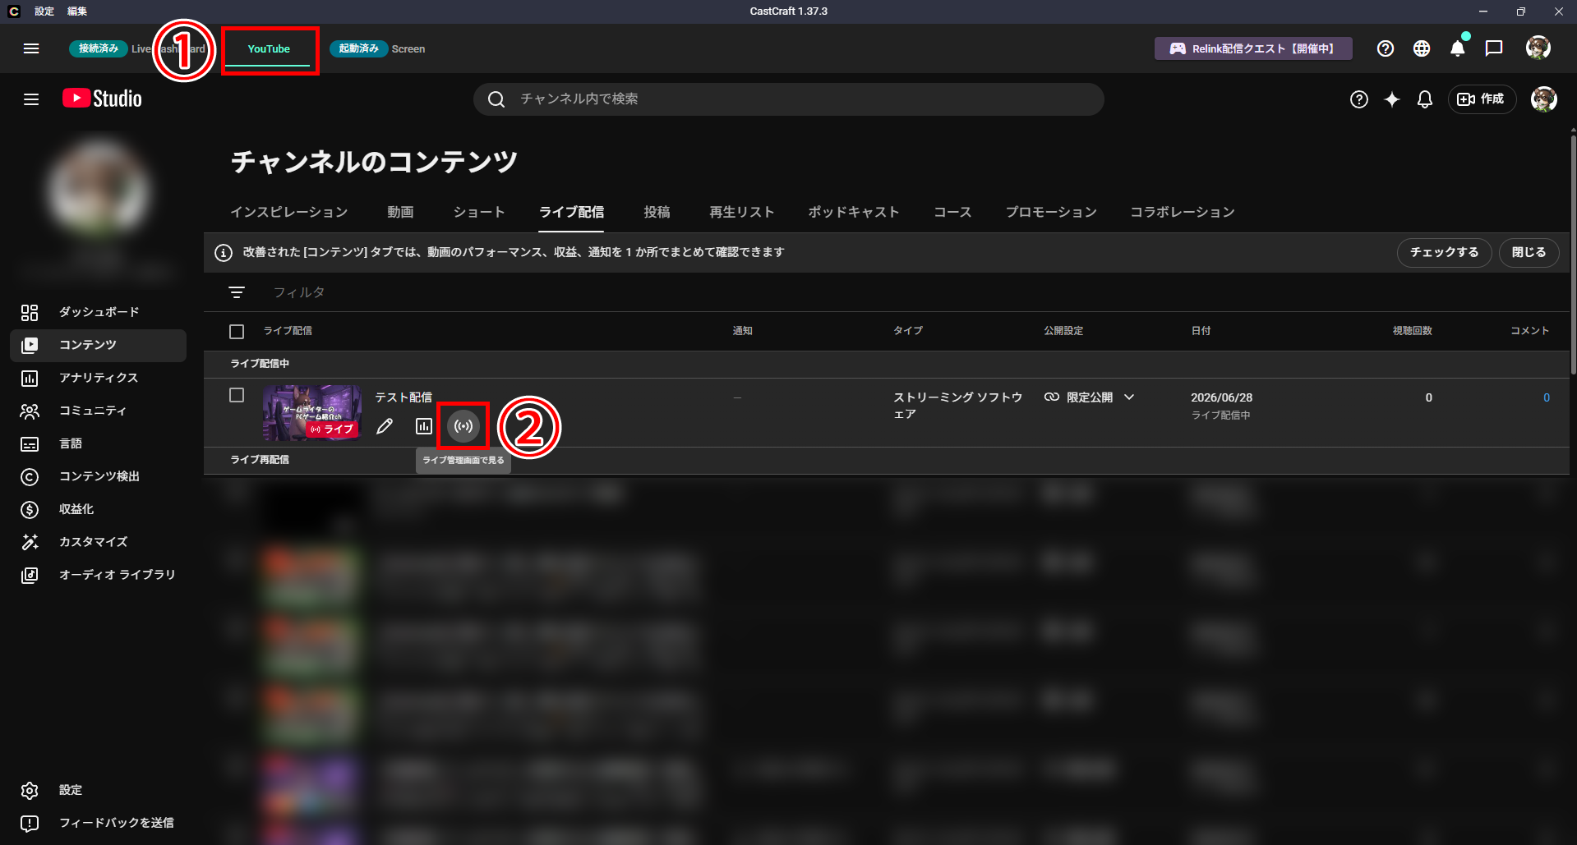Screen dimensions: 1577x845
Task: Click pencil edit icon for テスト配信
Action: [x=385, y=426]
